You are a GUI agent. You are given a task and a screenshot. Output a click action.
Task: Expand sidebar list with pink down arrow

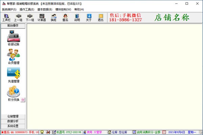[23, 100]
